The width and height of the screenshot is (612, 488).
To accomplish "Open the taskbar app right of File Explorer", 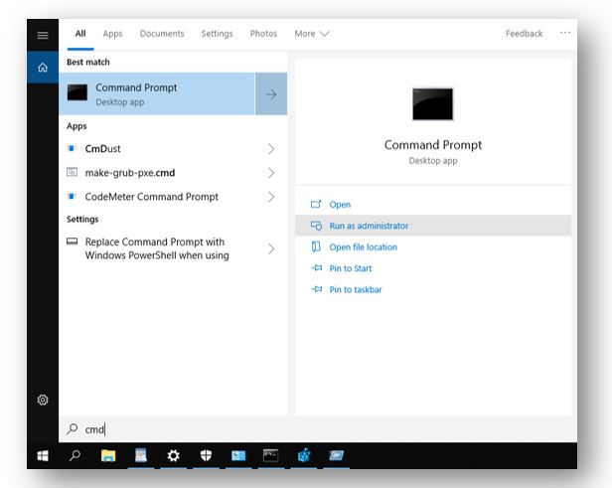I will 141,455.
